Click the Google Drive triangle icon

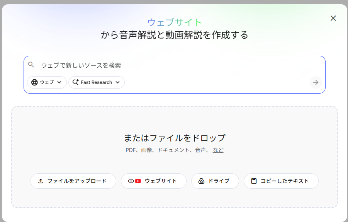pyautogui.click(x=201, y=181)
